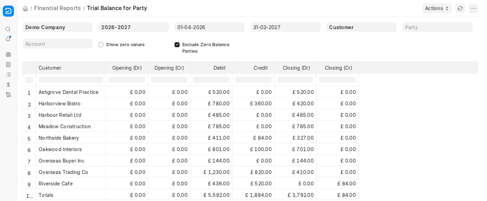Open the sidebar eye-register workspace icon
The width and height of the screenshot is (487, 201).
[8, 55]
